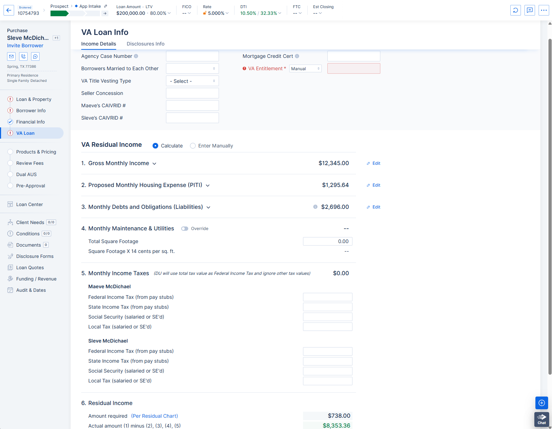The height and width of the screenshot is (429, 552).
Task: Edit Gross Monthly Income
Action: tap(374, 163)
